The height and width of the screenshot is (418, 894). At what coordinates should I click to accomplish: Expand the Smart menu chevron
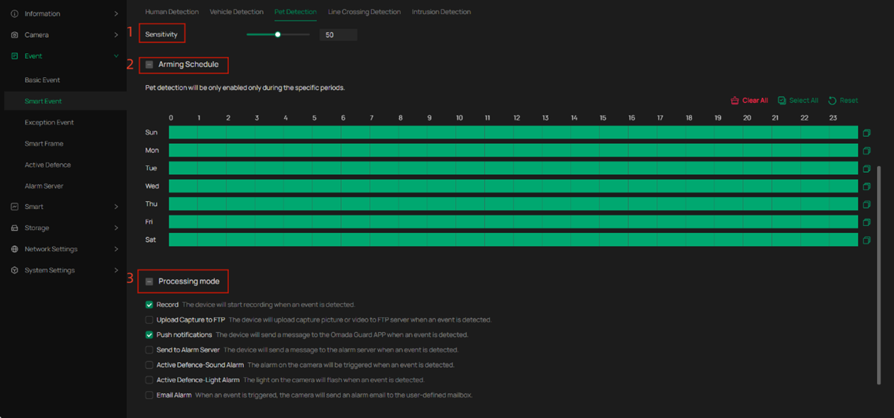point(116,207)
